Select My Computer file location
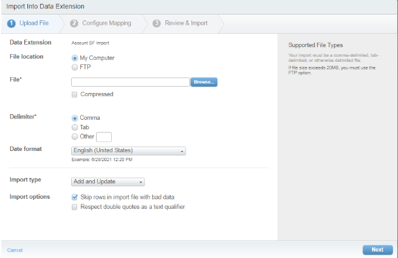This screenshot has width=398, height=258. (75, 59)
